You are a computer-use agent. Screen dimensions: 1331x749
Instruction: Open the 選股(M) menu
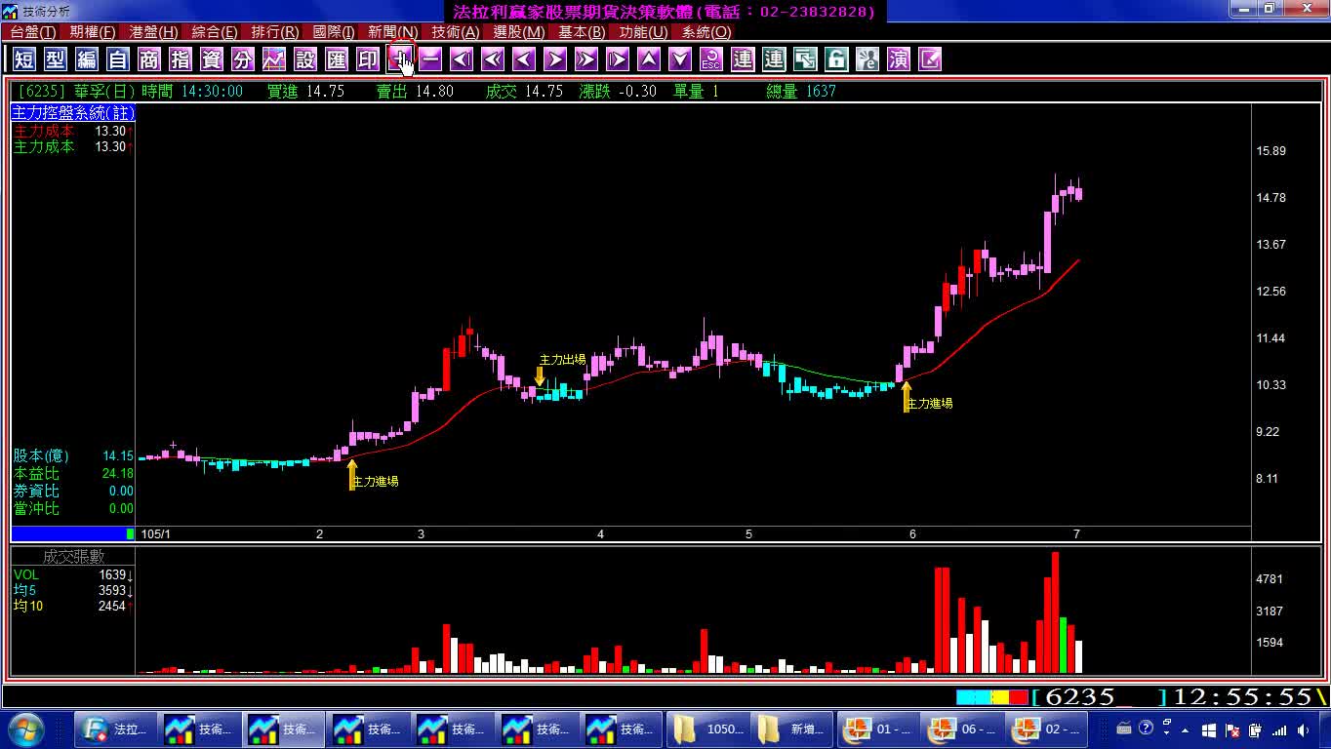click(519, 32)
